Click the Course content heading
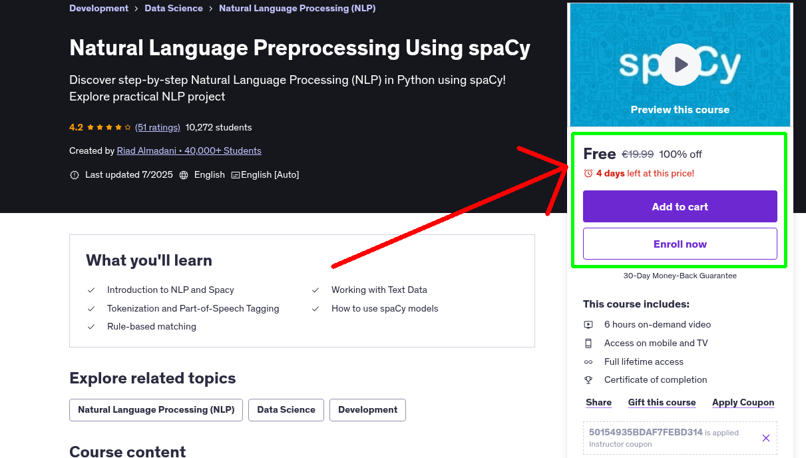The image size is (806, 458). [127, 451]
